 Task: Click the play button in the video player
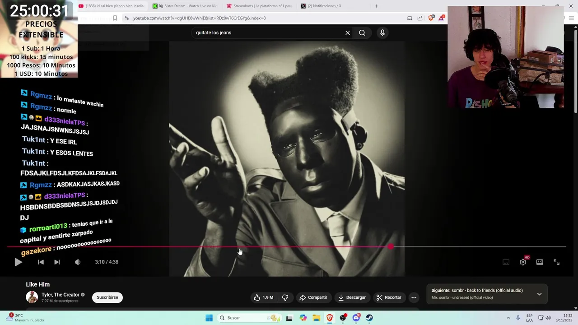(18, 262)
